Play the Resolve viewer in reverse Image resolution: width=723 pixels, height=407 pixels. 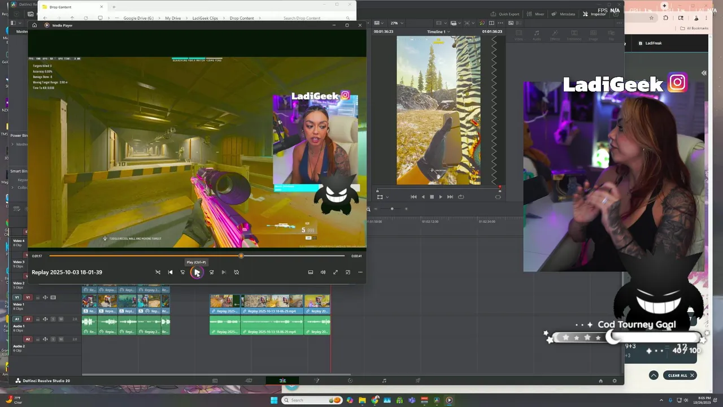tap(423, 197)
